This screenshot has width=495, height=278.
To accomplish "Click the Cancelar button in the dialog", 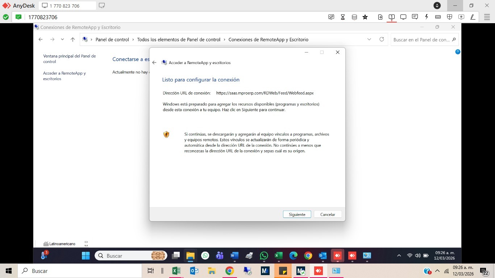I will coord(328,214).
